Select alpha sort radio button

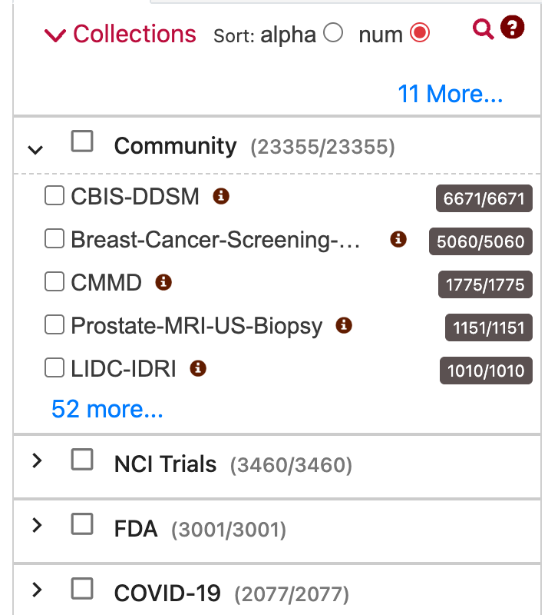(x=333, y=32)
